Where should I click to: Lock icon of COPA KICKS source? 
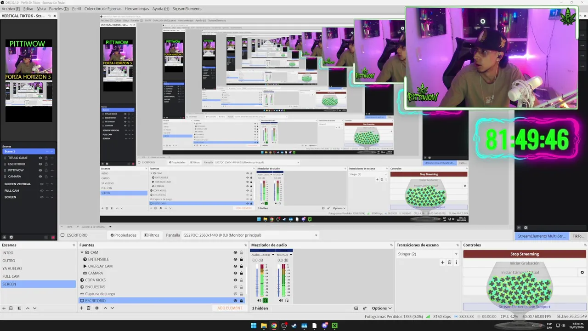(241, 280)
